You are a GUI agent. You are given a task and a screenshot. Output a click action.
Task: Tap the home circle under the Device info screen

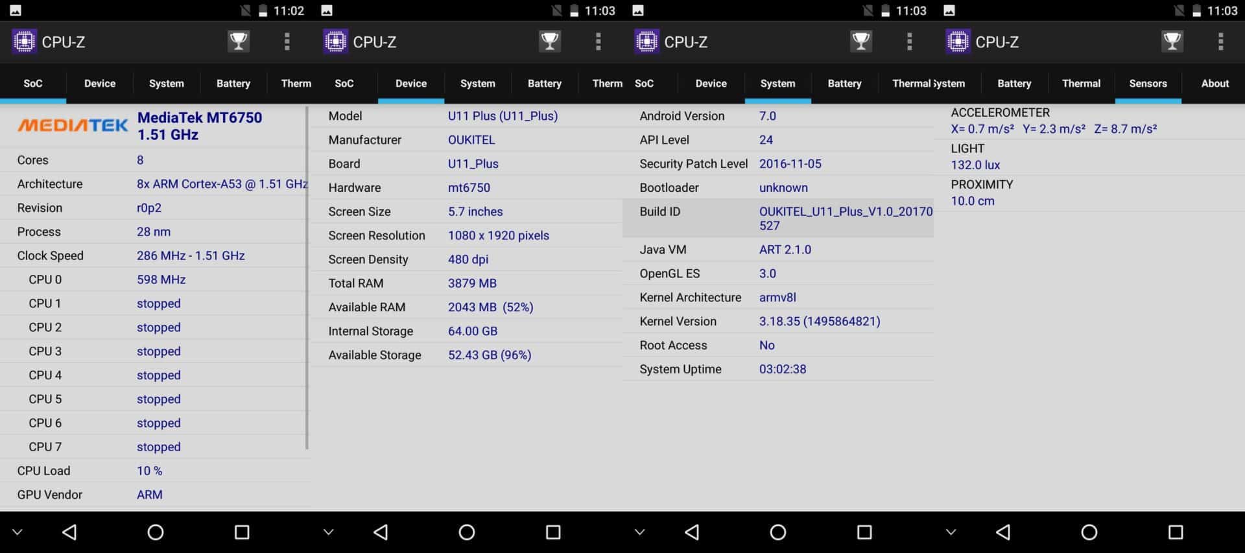point(467,532)
